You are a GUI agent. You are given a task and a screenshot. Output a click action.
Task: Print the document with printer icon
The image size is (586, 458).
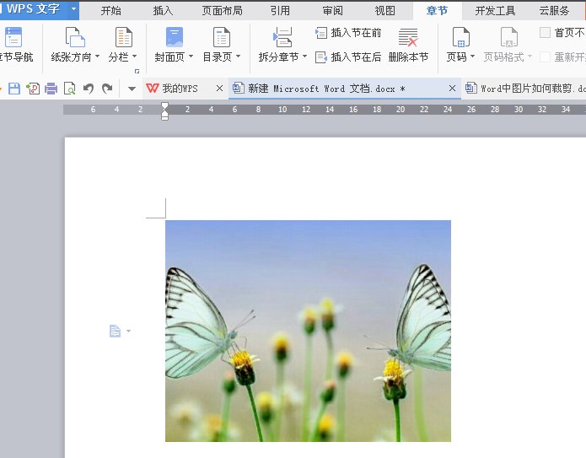tap(51, 89)
